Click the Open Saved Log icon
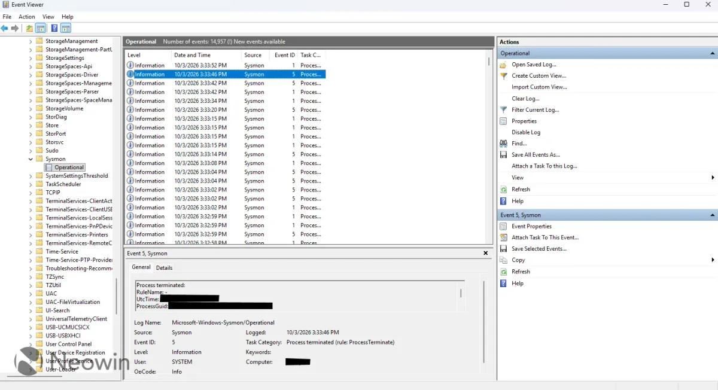718x390 pixels. pos(503,65)
